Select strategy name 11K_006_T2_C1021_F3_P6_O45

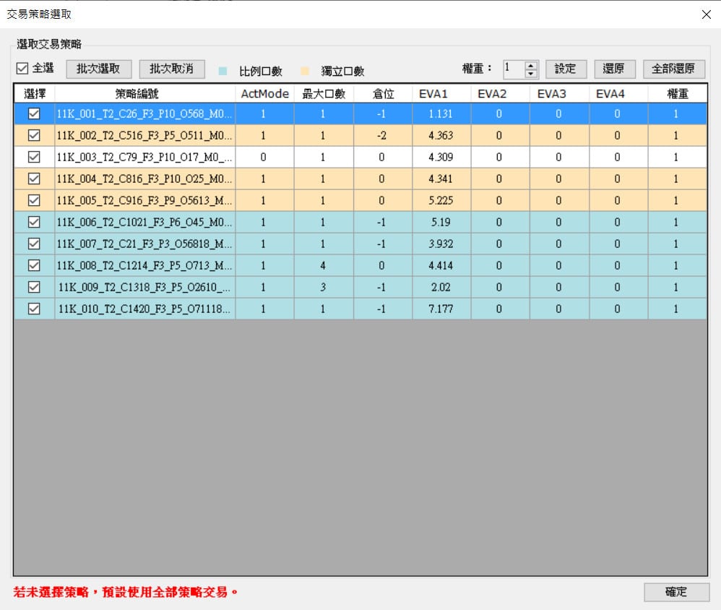144,222
